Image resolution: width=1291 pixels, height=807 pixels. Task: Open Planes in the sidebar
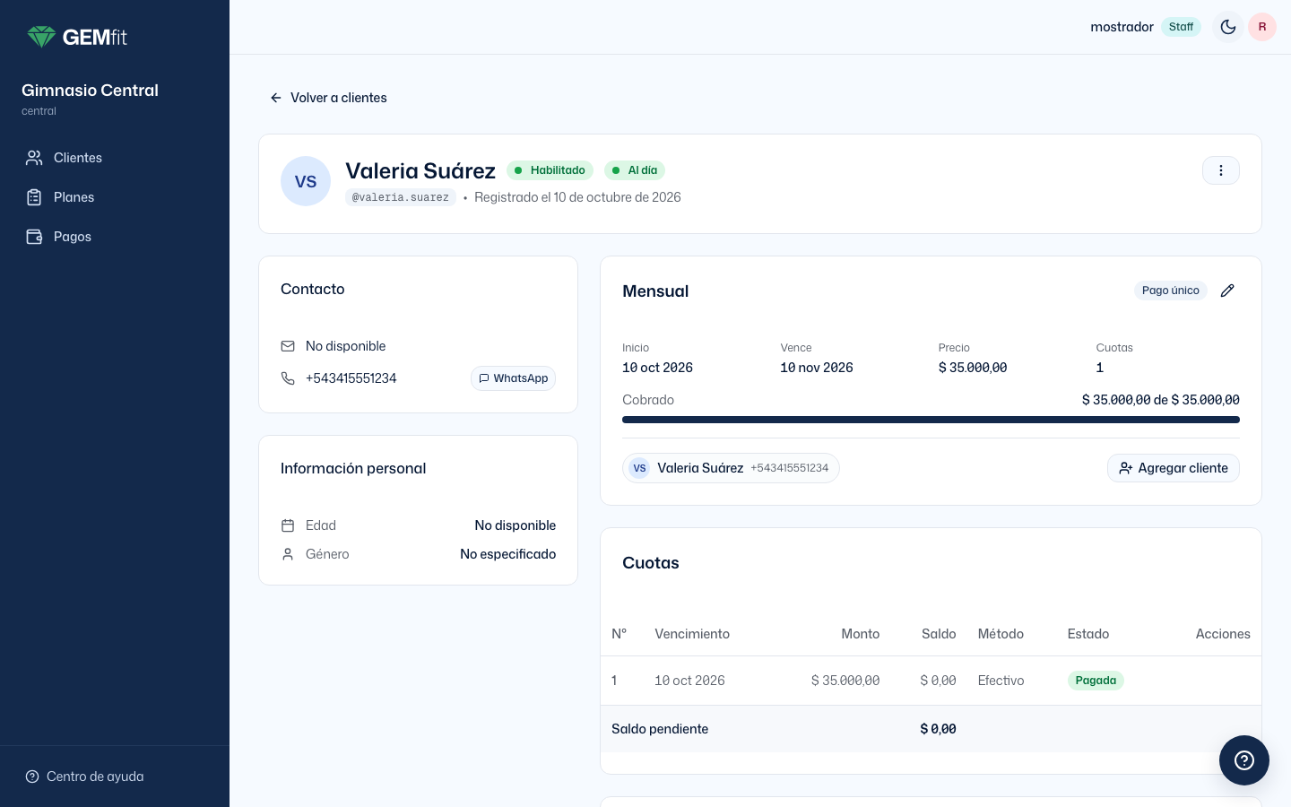[115, 197]
